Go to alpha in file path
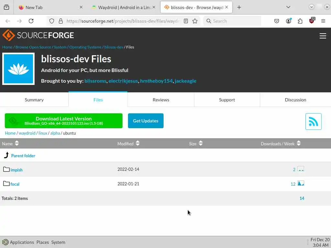The height and width of the screenshot is (248, 331). click(55, 133)
